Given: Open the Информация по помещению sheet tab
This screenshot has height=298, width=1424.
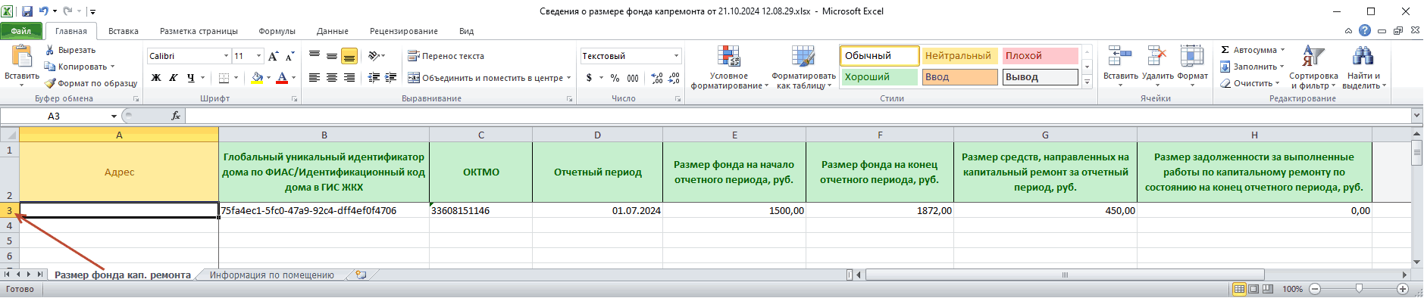Looking at the screenshot, I should point(271,275).
